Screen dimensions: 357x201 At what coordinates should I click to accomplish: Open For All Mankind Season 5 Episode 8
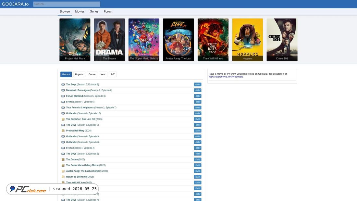click(86, 96)
